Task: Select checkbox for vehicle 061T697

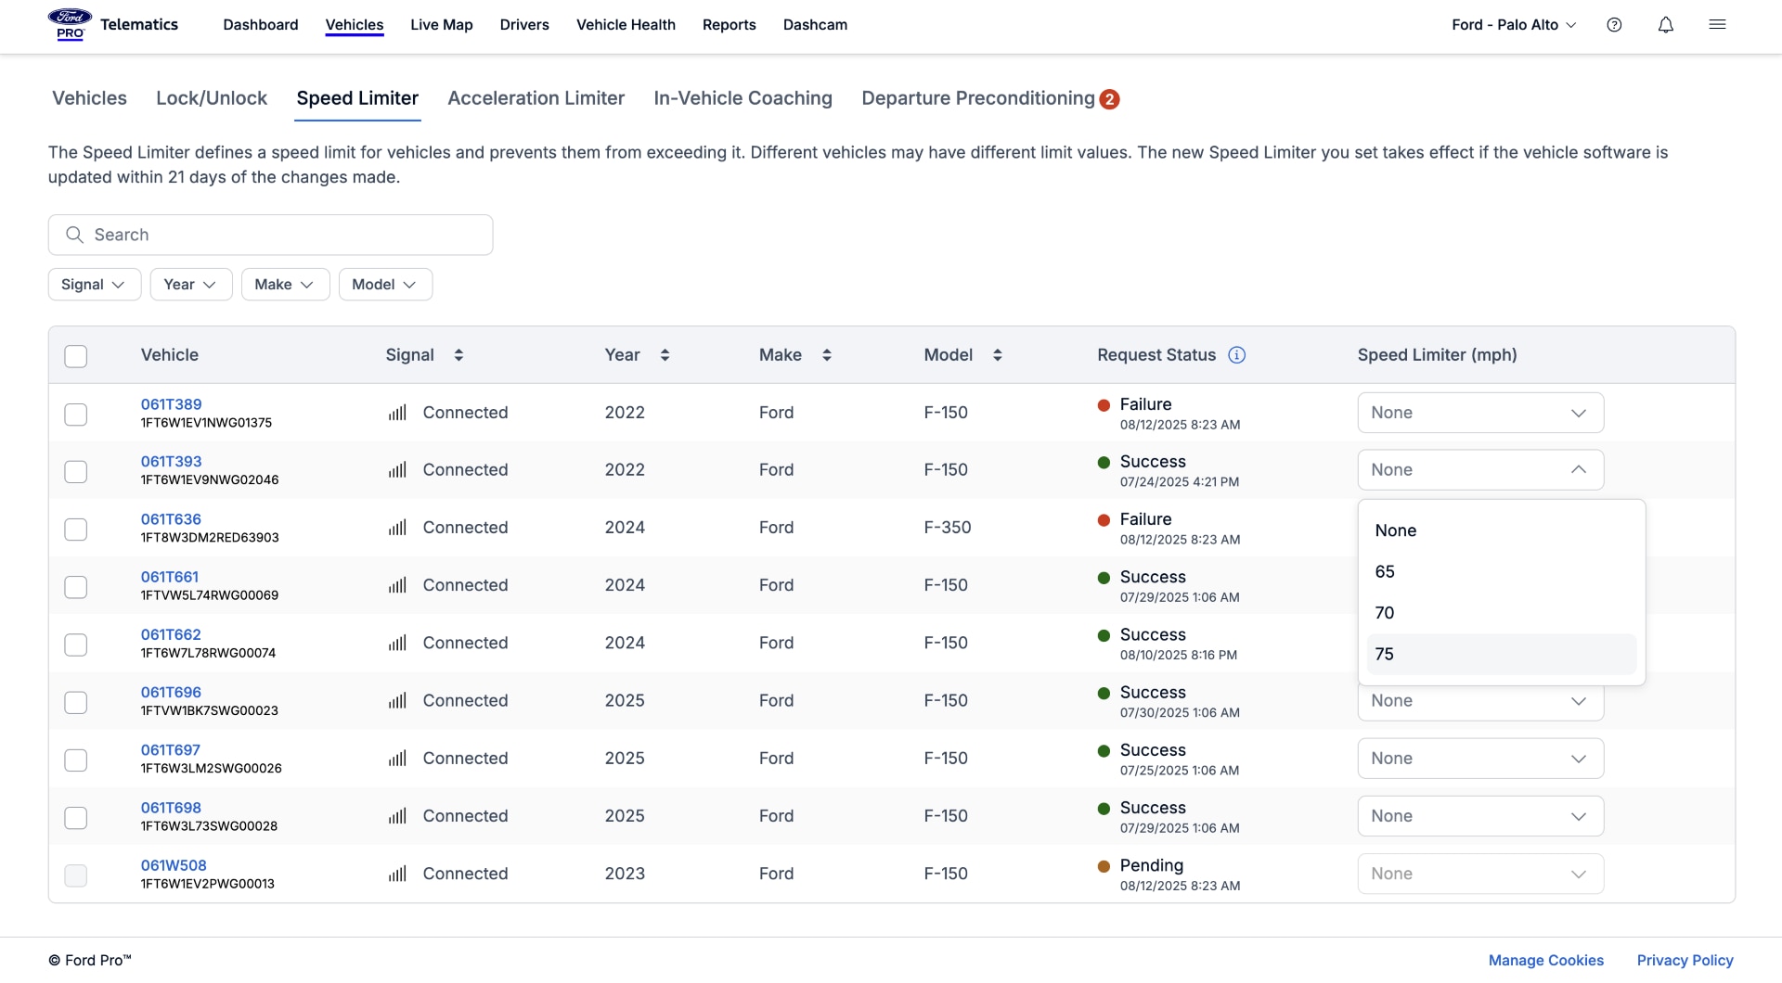Action: [x=76, y=760]
